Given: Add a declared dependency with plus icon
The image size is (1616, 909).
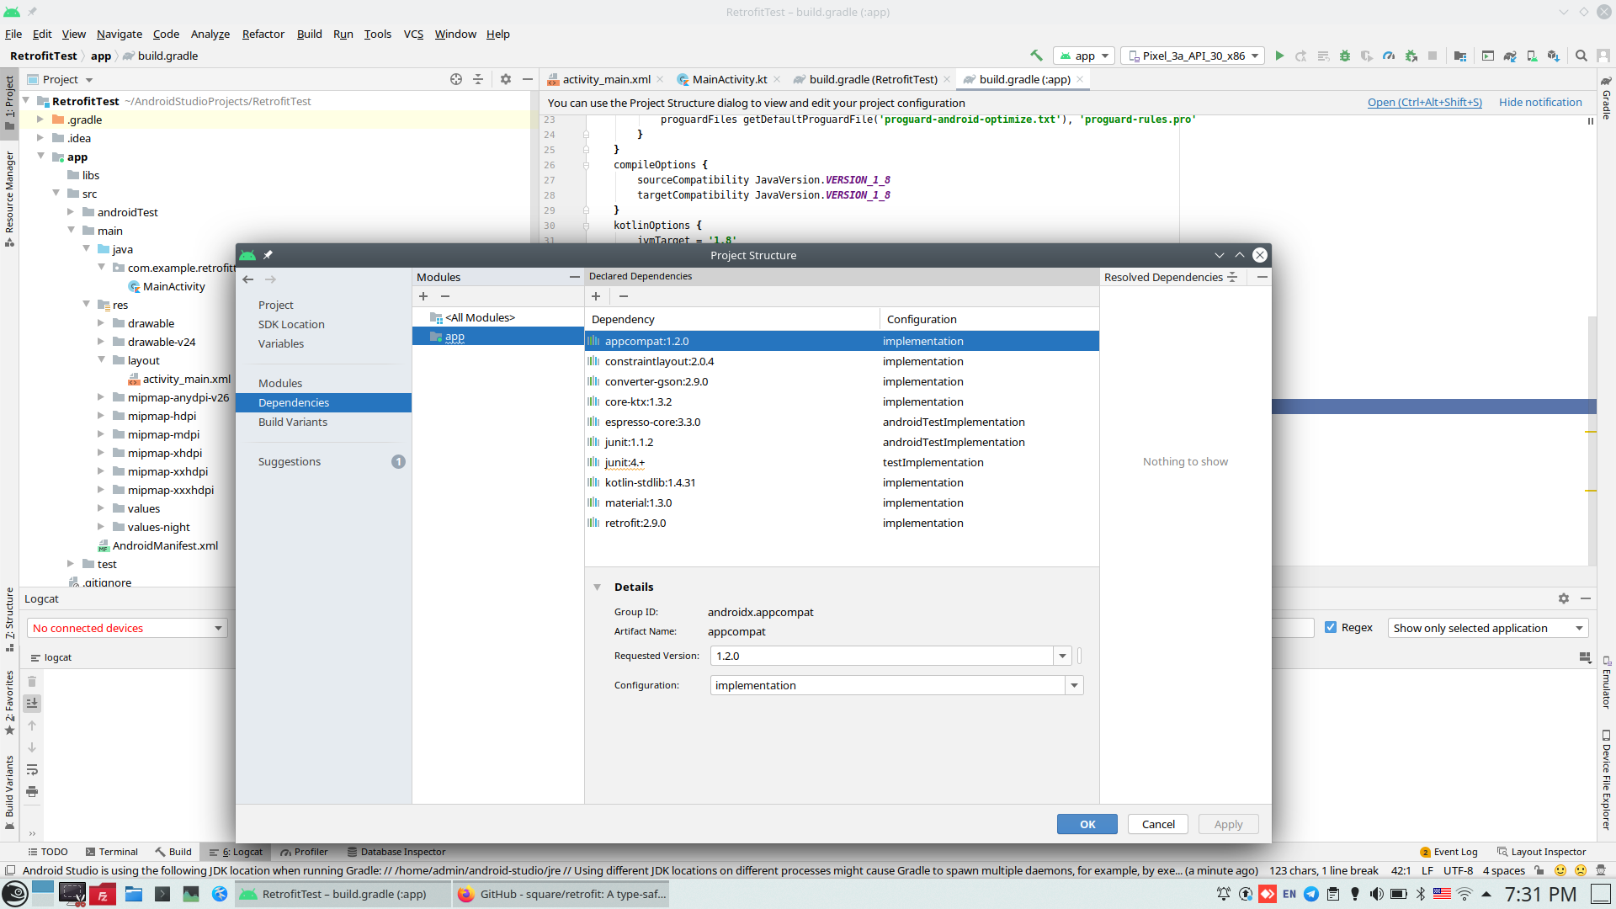Looking at the screenshot, I should (596, 296).
